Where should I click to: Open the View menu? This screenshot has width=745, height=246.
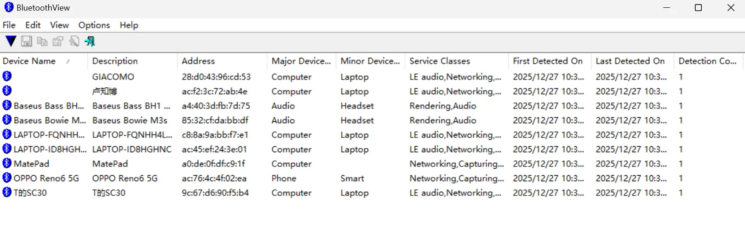tap(59, 25)
